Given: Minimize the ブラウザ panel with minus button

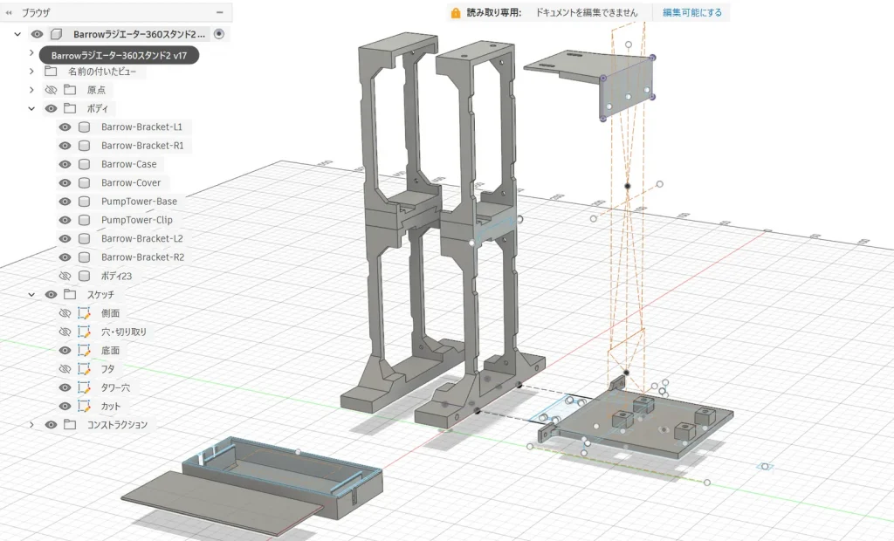Looking at the screenshot, I should (219, 13).
